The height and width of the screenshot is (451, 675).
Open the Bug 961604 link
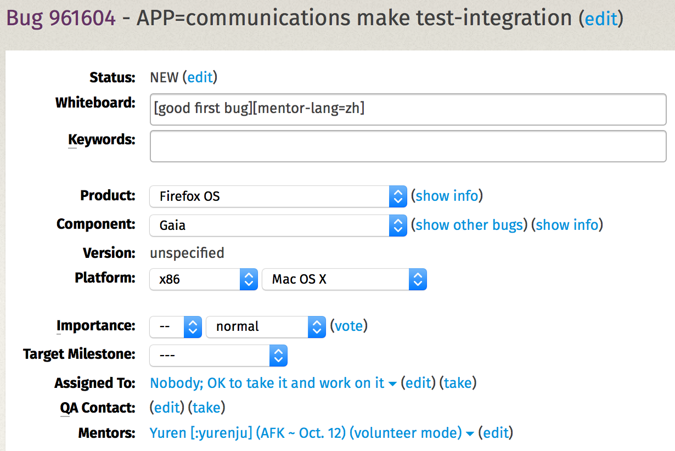60,18
